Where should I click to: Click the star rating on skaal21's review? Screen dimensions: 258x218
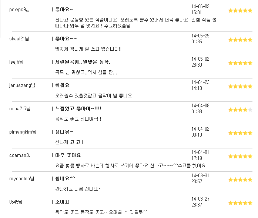point(240,40)
